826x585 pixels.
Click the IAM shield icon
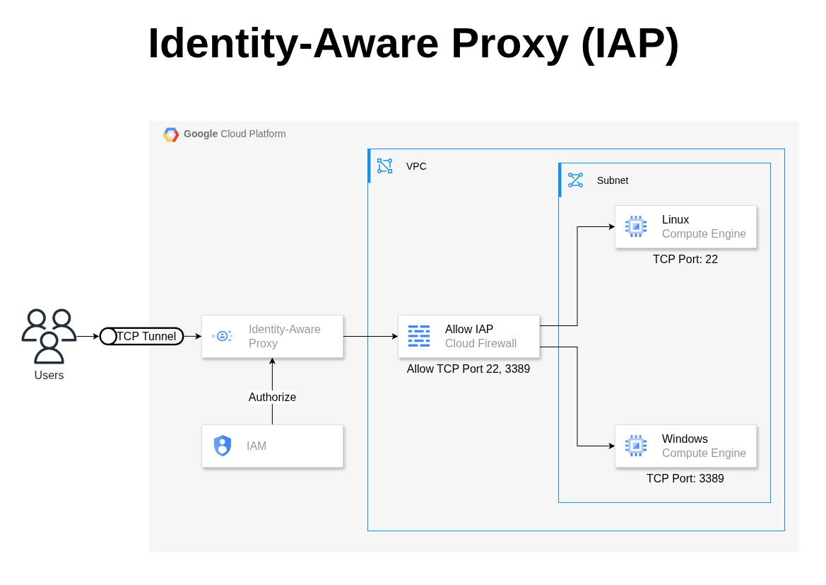[x=223, y=446]
